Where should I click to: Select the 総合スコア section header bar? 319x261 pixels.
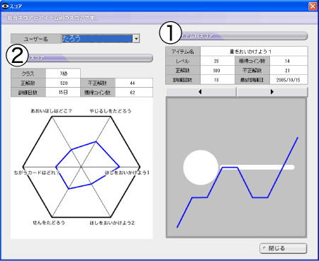[x=90, y=58]
